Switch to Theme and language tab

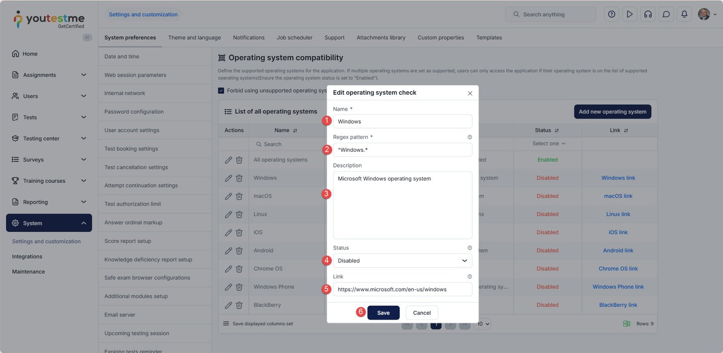[x=194, y=38]
